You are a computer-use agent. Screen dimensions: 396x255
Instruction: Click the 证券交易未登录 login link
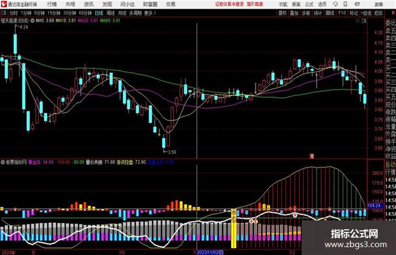click(x=230, y=4)
